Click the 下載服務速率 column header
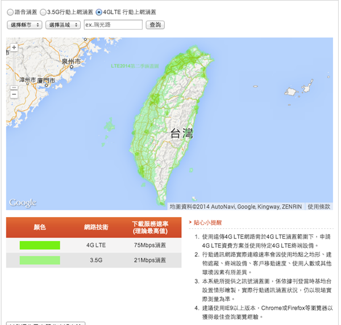Image resolution: width=341 pixels, height=325 pixels. click(x=150, y=227)
